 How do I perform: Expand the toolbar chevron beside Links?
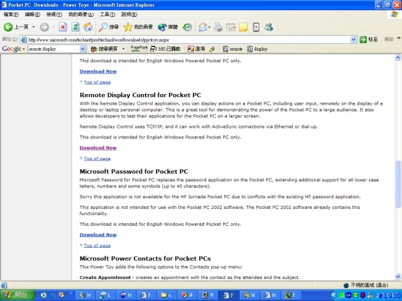[398, 38]
